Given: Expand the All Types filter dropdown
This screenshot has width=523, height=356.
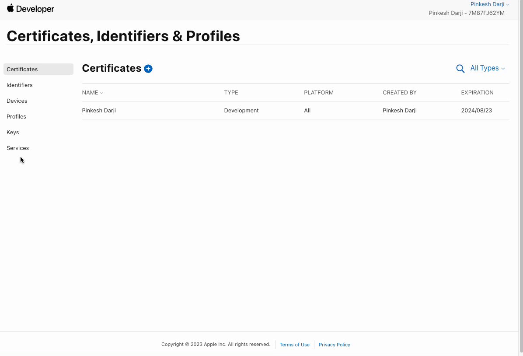Looking at the screenshot, I should coord(487,68).
